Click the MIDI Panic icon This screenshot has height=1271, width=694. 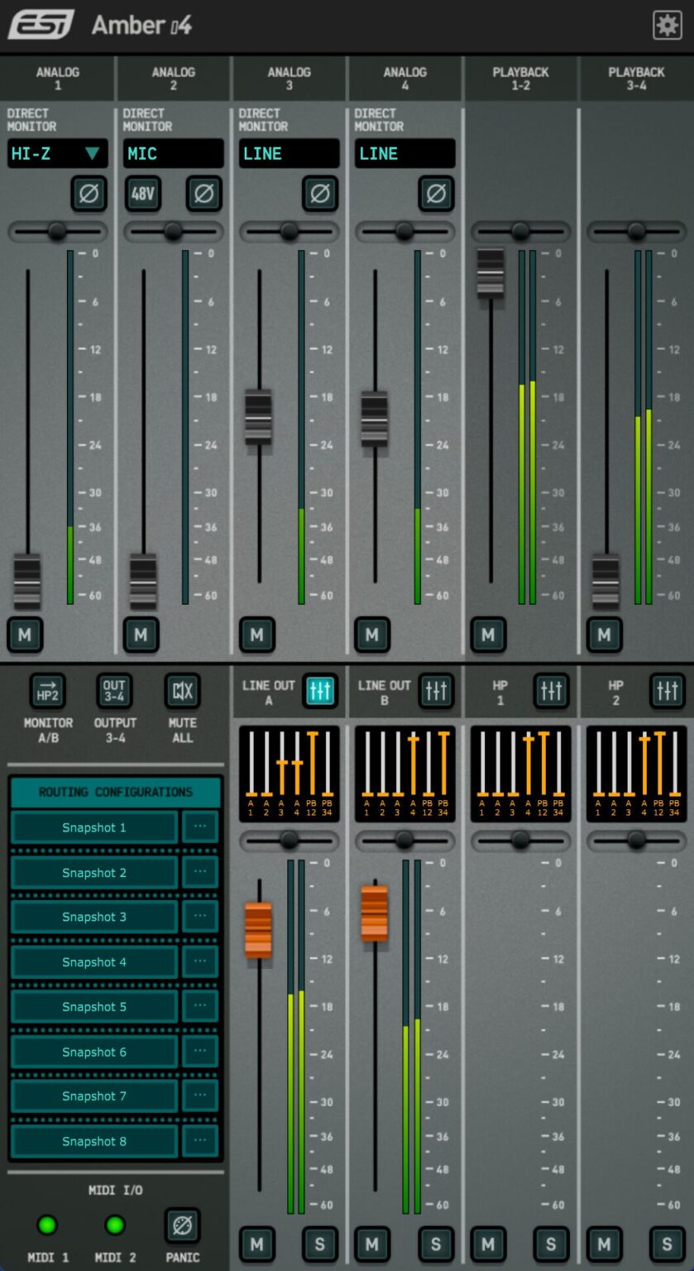pos(182,1225)
